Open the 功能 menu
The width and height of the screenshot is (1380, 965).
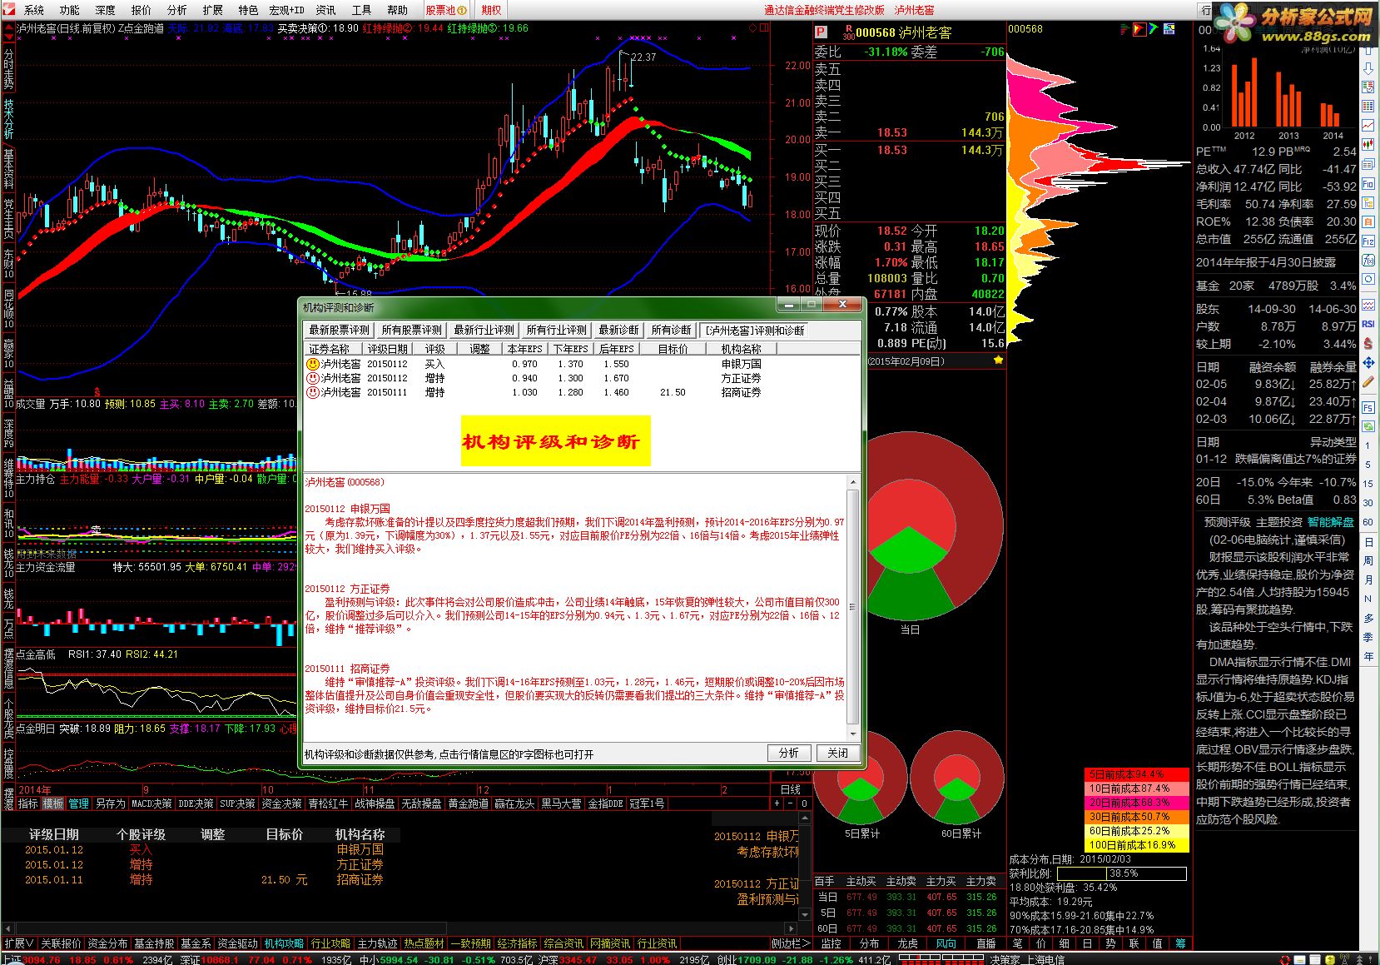coord(69,10)
